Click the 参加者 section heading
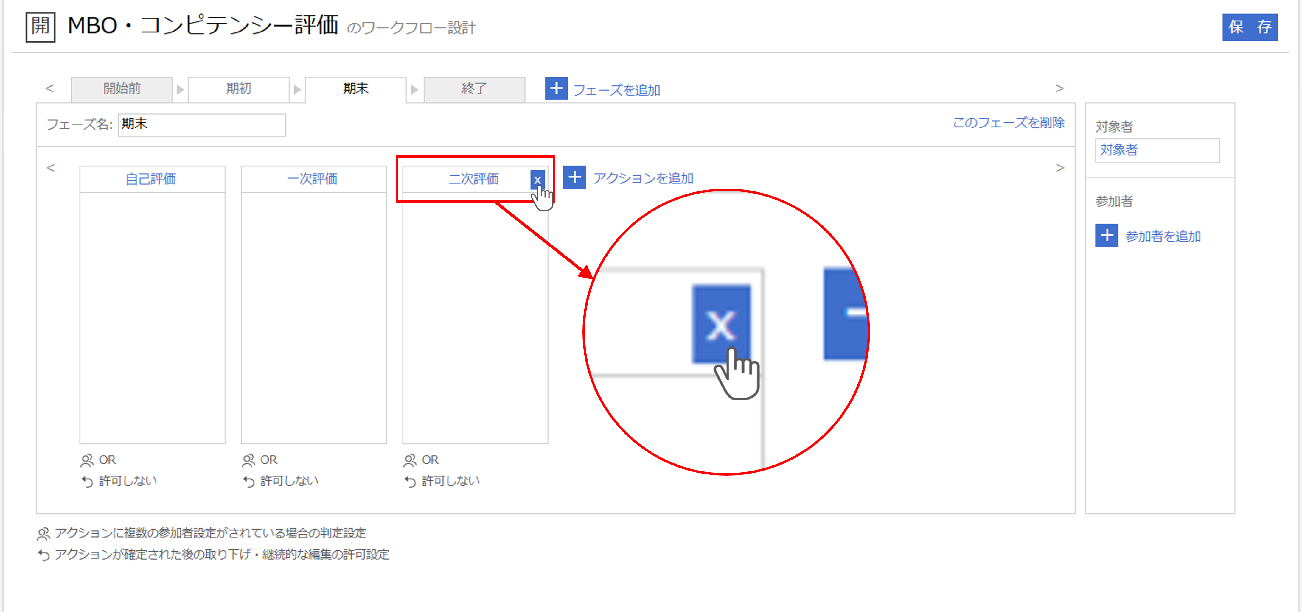 [1114, 202]
